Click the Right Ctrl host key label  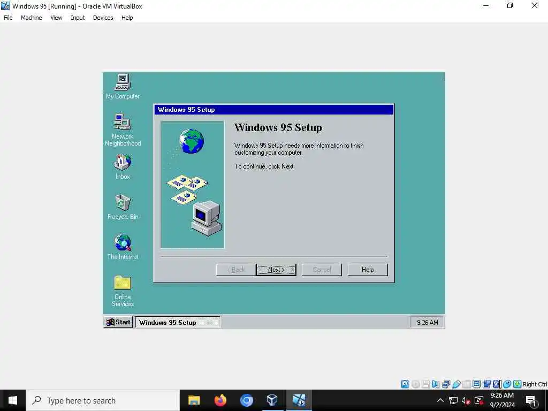(x=535, y=384)
